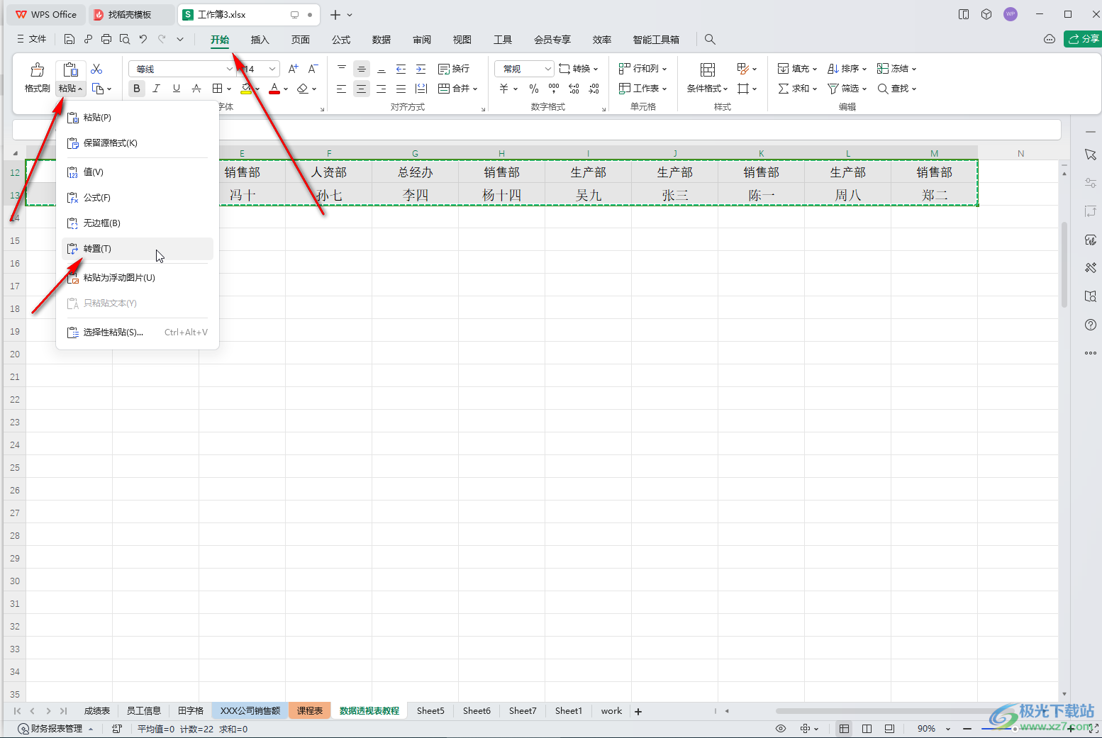
Task: Toggle normal view icon in status bar
Action: point(844,729)
